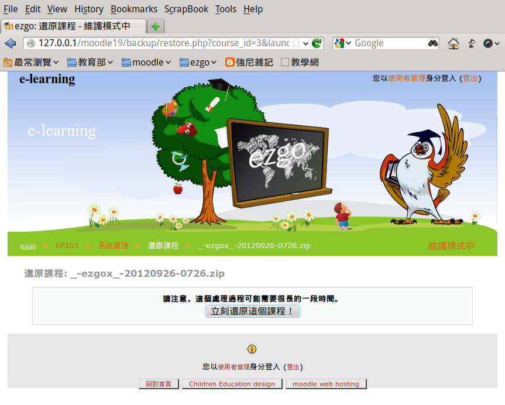The image size is (505, 405).
Task: Click the CF101 breadcrumb link
Action: tap(67, 245)
